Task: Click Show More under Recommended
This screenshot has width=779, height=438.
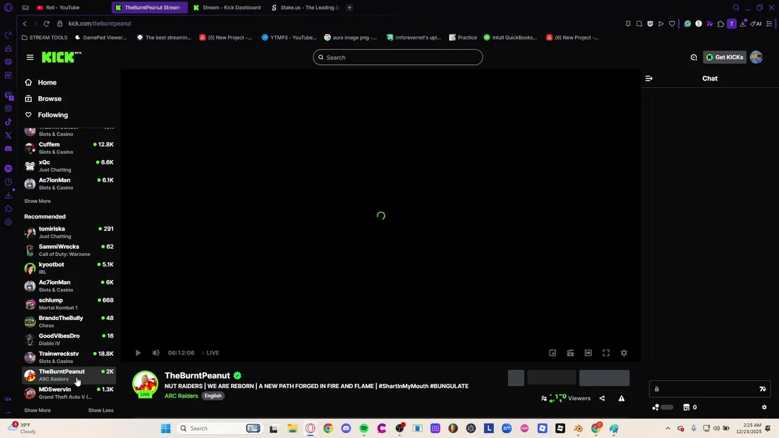Action: coord(37,411)
